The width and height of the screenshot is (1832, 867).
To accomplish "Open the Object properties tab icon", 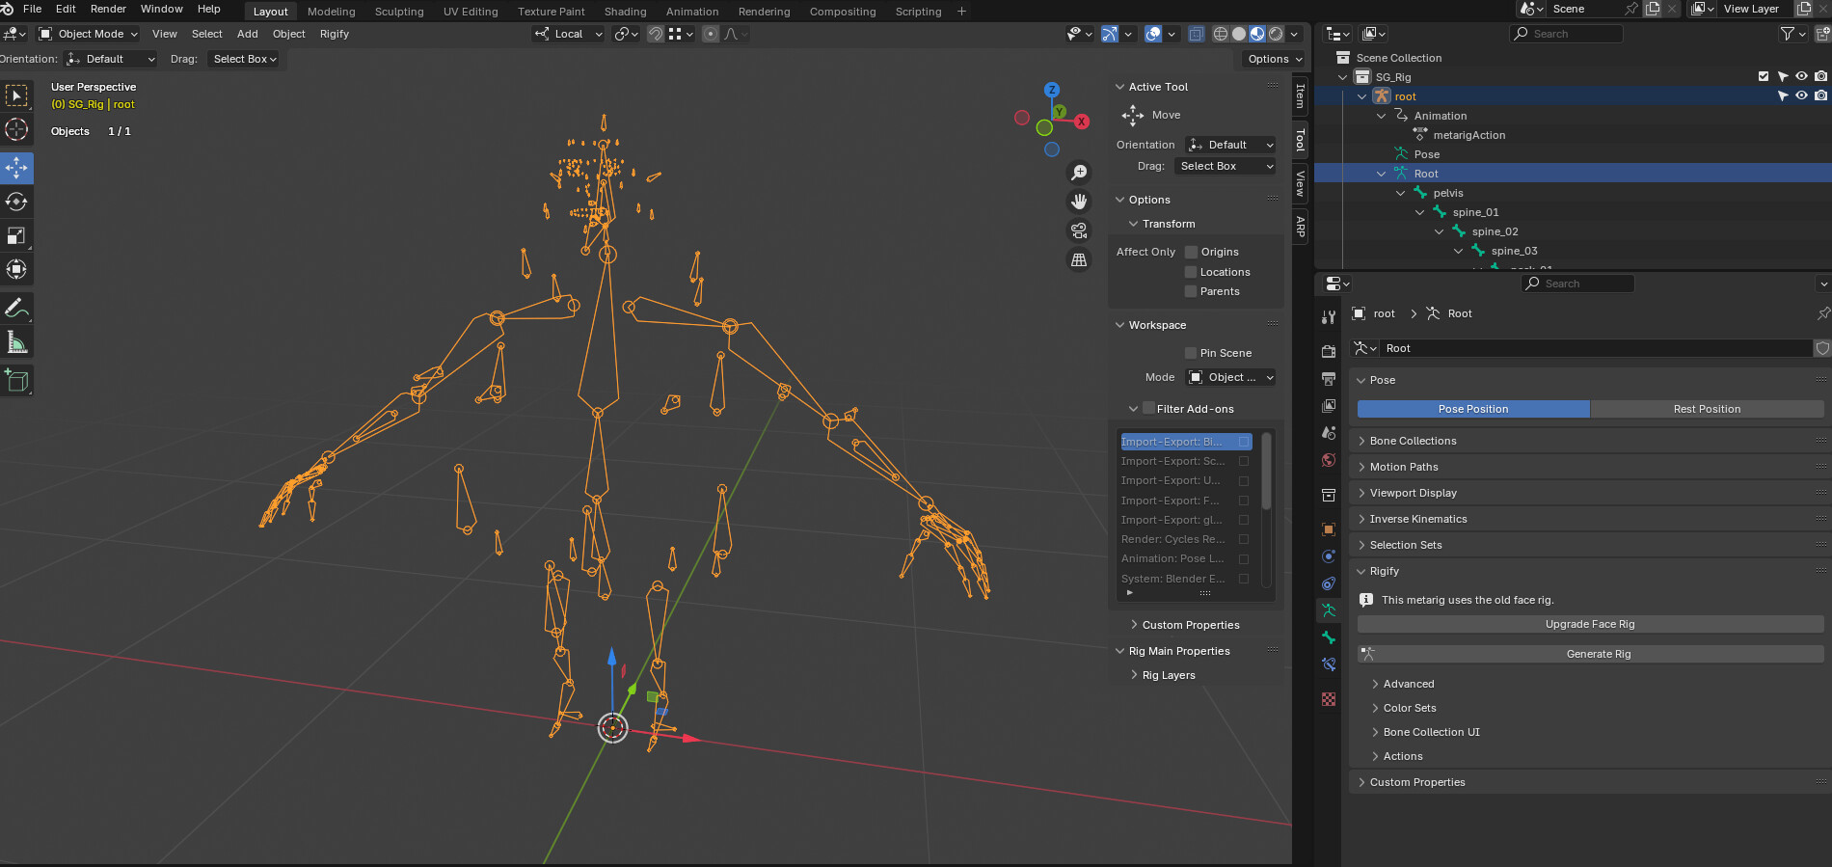I will pos(1329,528).
